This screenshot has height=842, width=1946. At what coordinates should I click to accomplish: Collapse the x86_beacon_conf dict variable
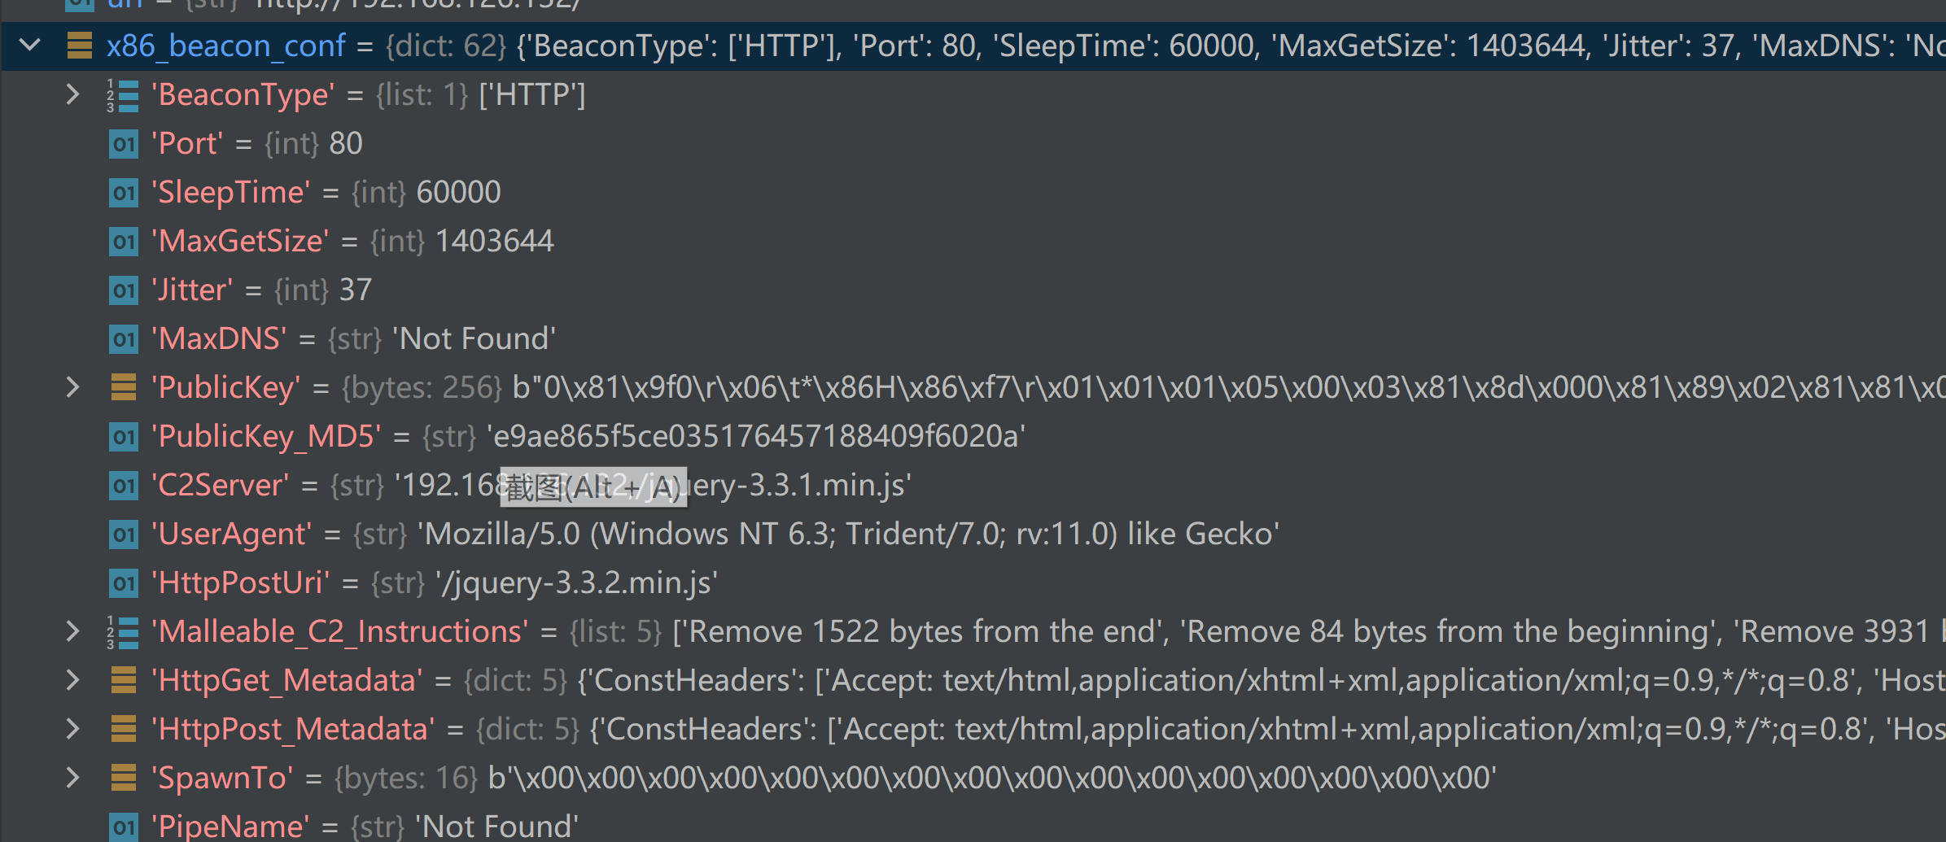point(30,46)
